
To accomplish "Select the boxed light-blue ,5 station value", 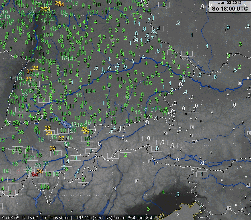I will (157, 149).
